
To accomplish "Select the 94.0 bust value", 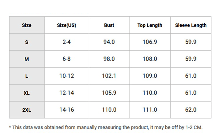I will [109, 42].
